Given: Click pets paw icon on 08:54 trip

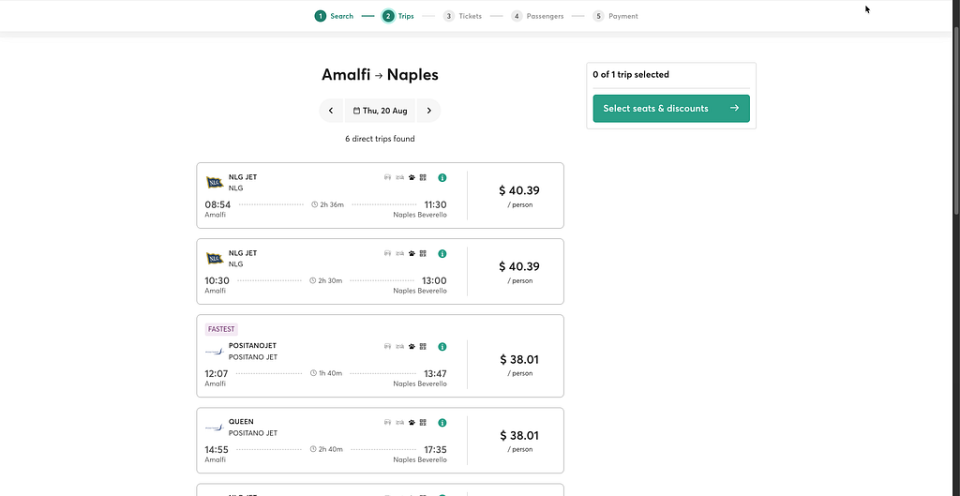Looking at the screenshot, I should tap(412, 177).
